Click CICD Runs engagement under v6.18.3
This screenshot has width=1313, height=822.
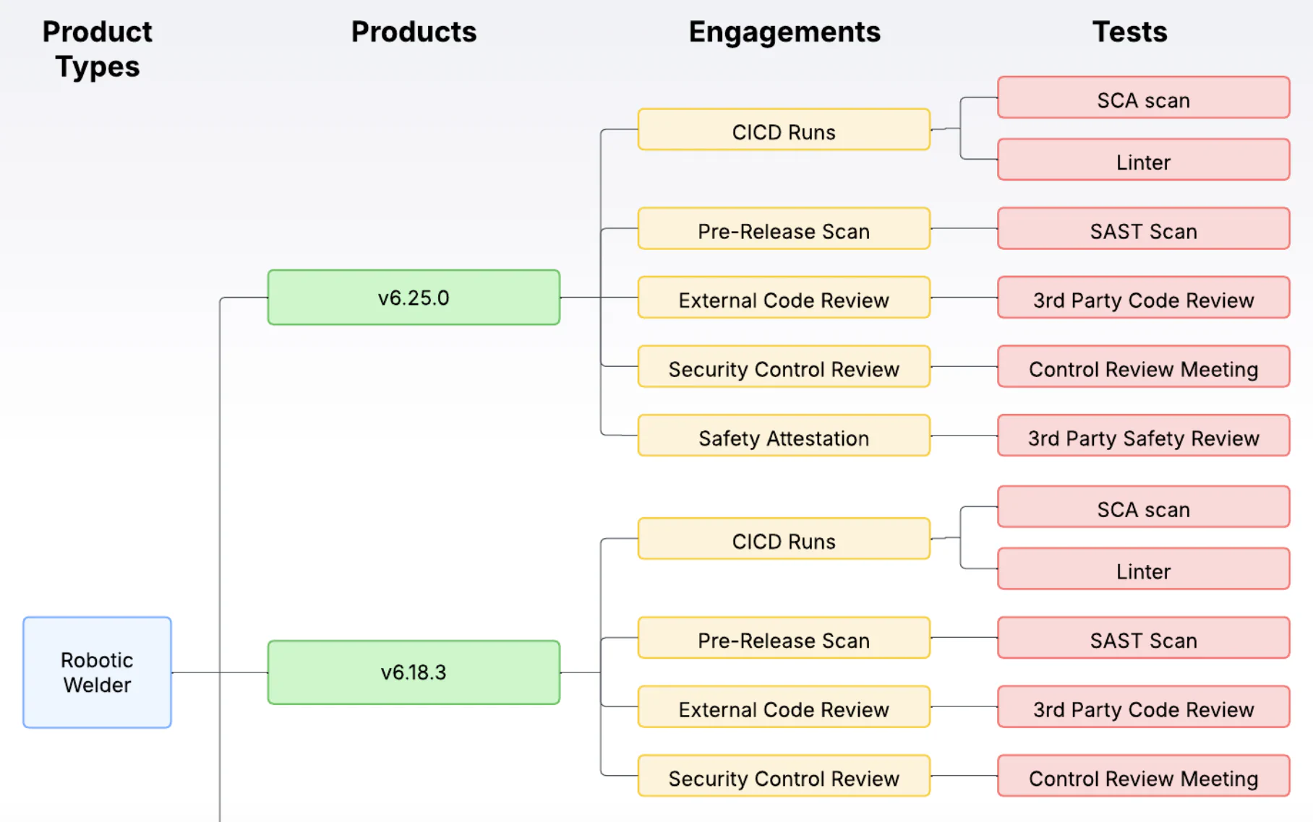click(784, 541)
